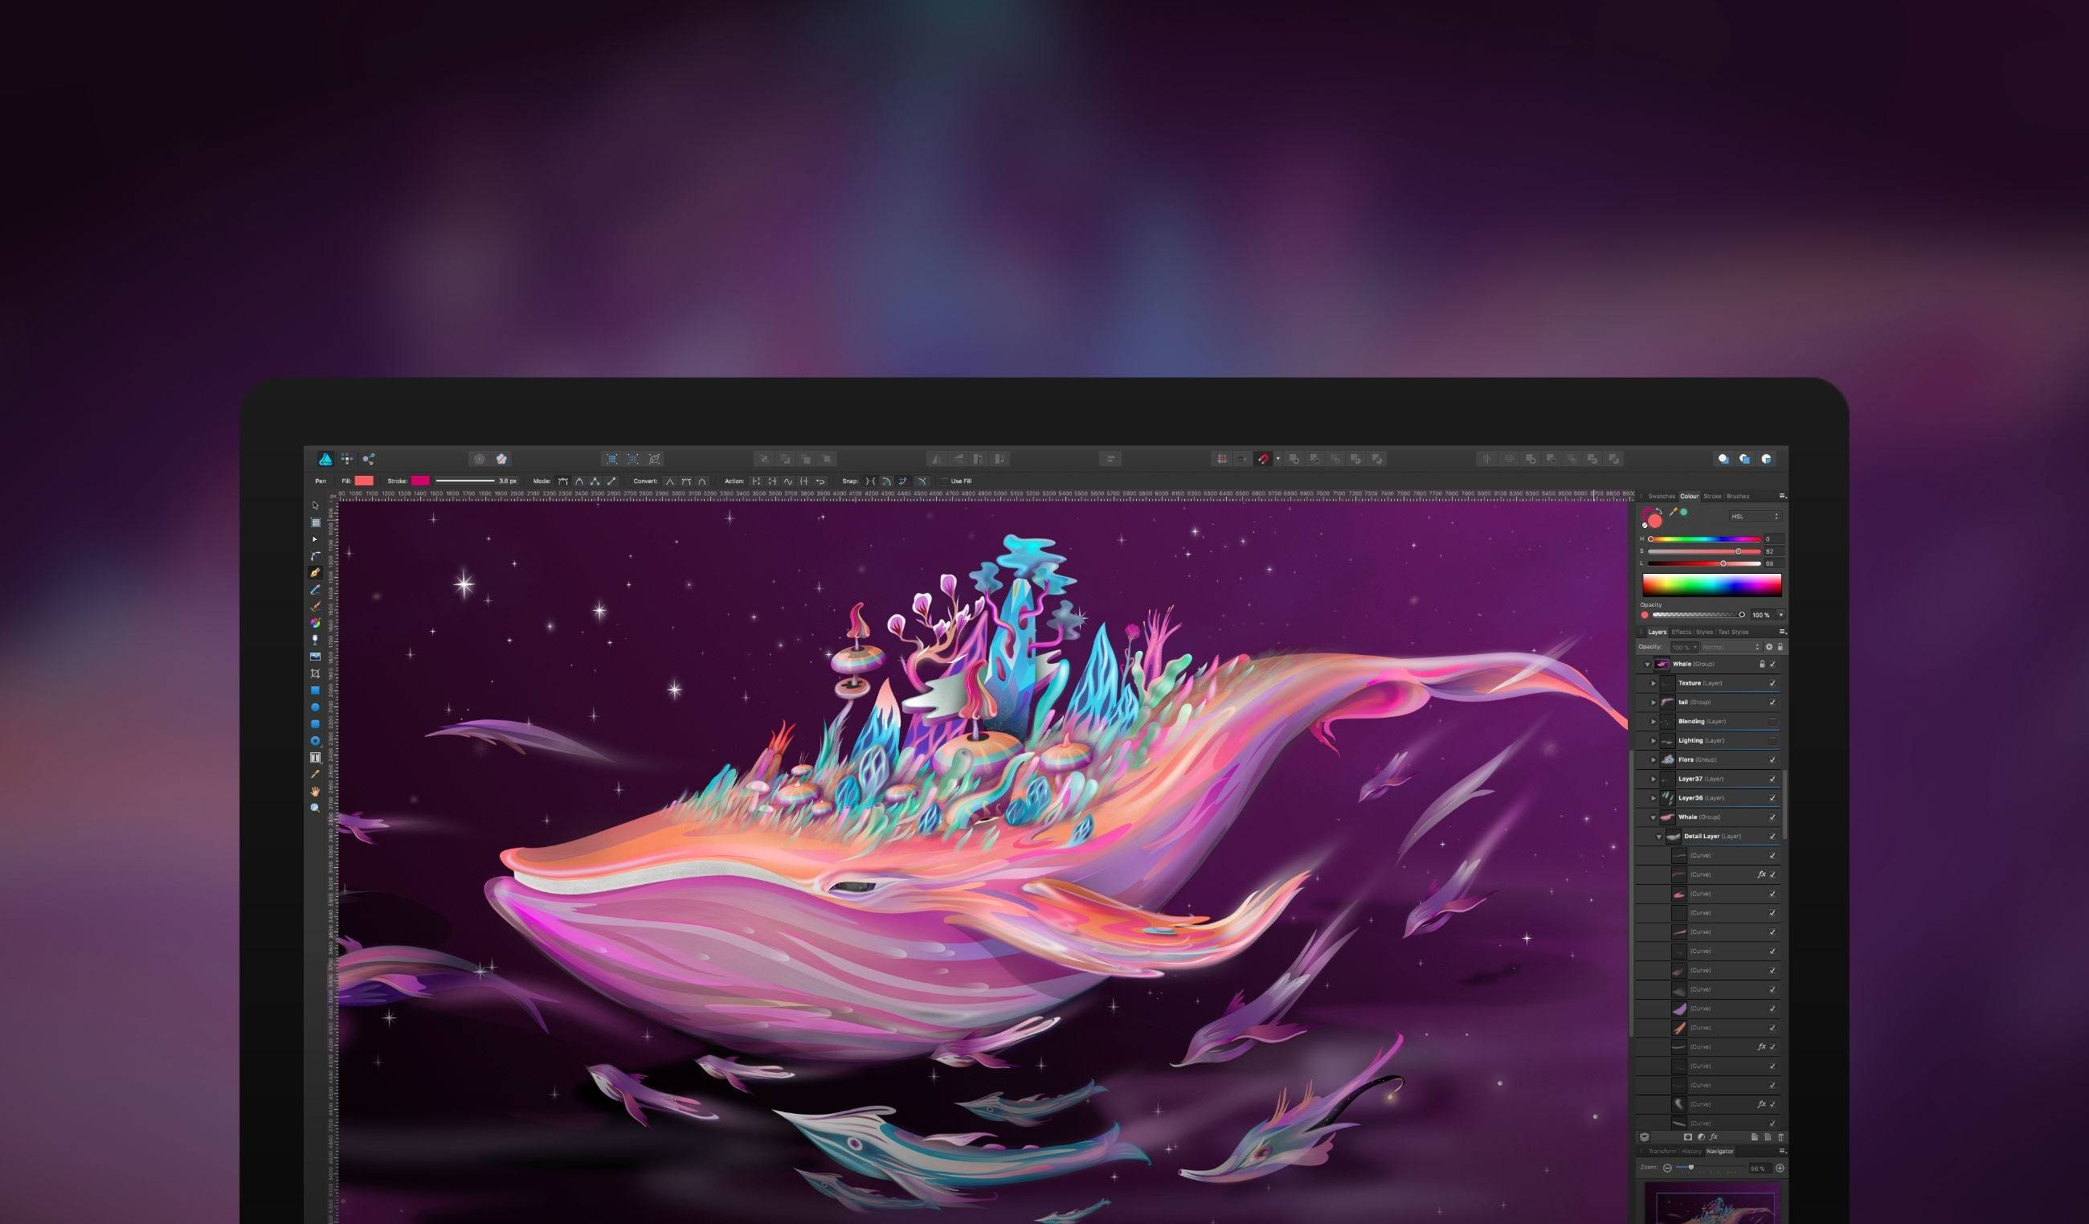Show the Blending layer visibility
This screenshot has height=1224, width=2089.
[1772, 722]
